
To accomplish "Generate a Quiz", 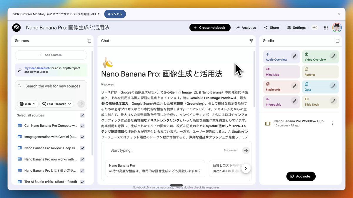I will 320,87.
